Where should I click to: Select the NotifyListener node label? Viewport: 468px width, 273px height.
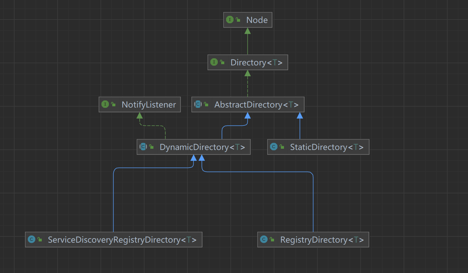click(149, 105)
